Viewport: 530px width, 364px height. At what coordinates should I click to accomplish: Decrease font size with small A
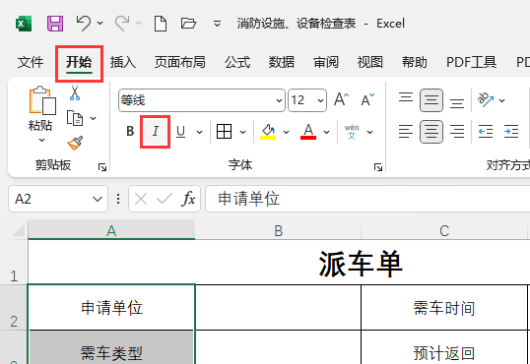367,100
